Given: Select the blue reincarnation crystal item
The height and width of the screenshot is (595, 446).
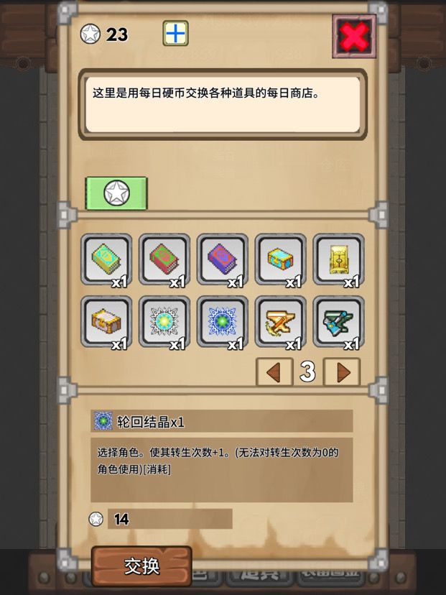Looking at the screenshot, I should coord(222,322).
